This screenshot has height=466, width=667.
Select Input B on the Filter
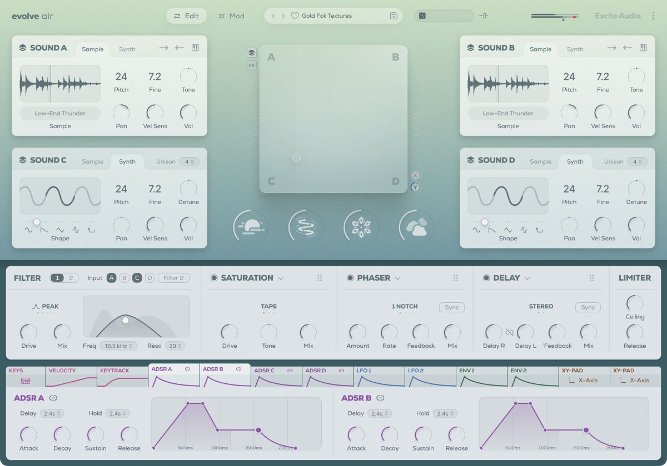(x=125, y=277)
